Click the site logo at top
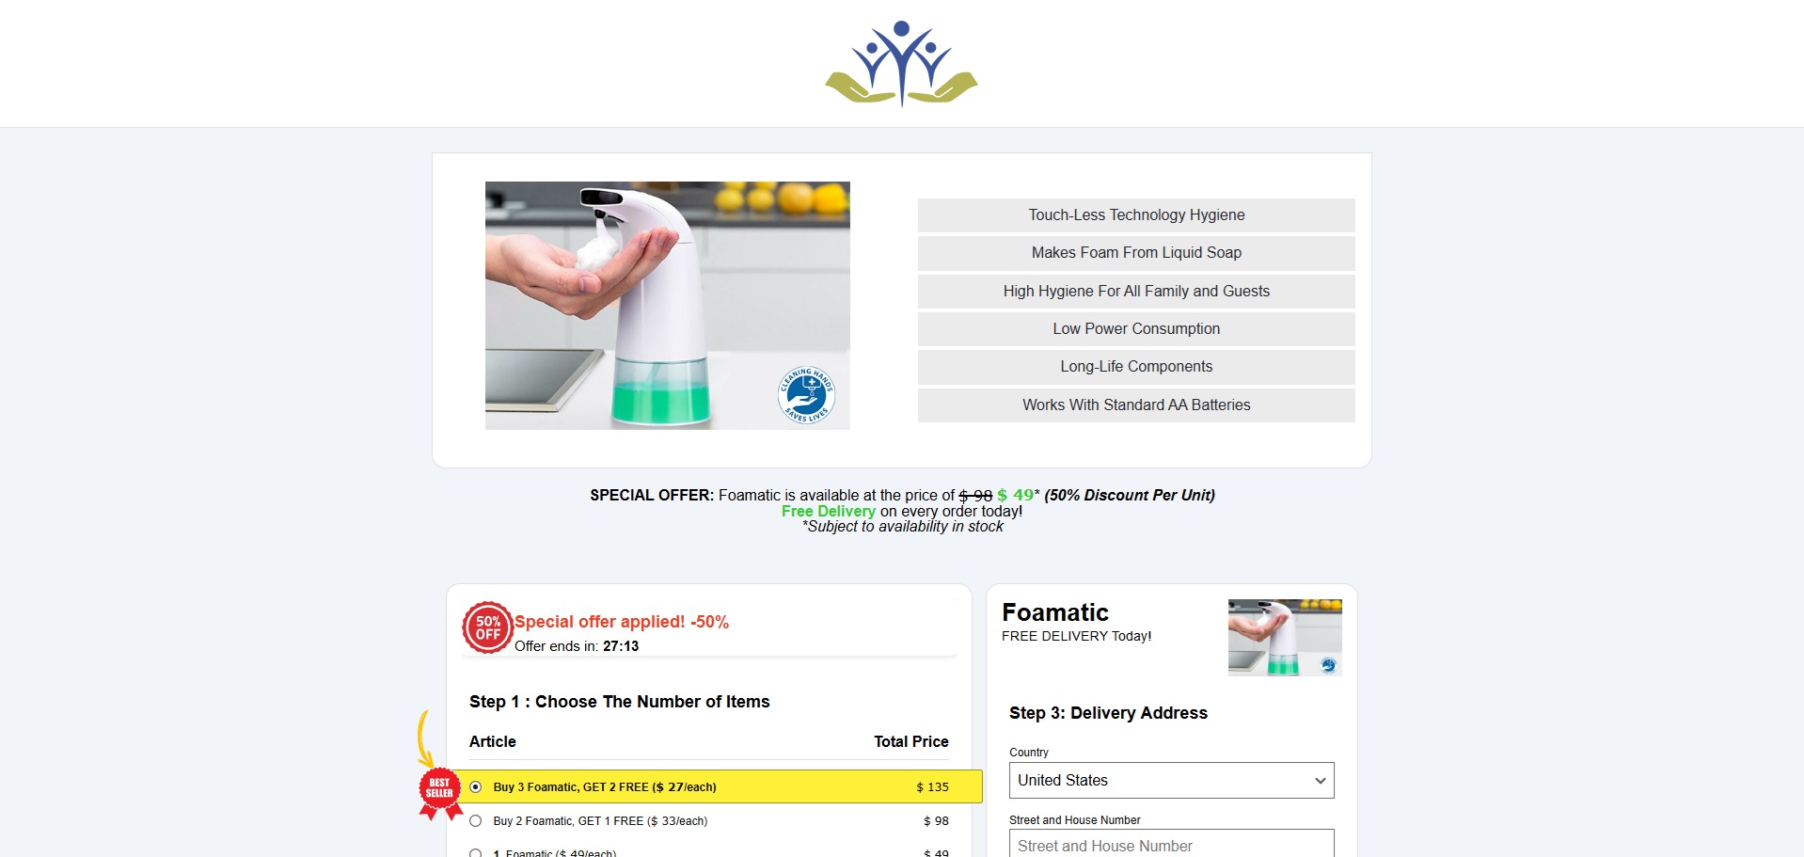This screenshot has height=857, width=1804. click(901, 64)
